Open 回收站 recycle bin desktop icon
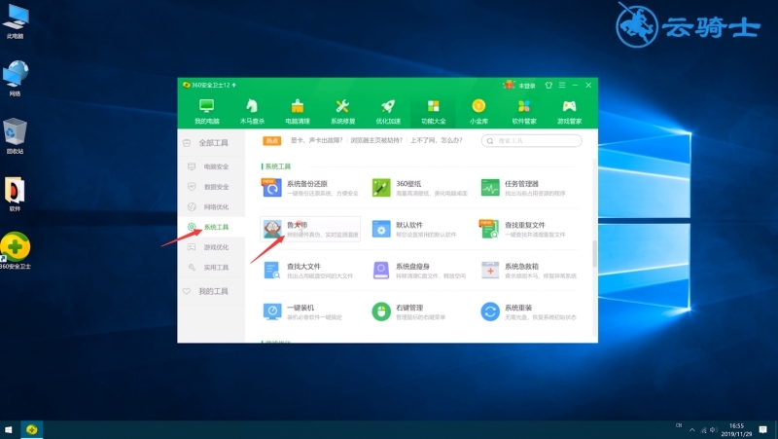The image size is (778, 439). click(x=15, y=136)
